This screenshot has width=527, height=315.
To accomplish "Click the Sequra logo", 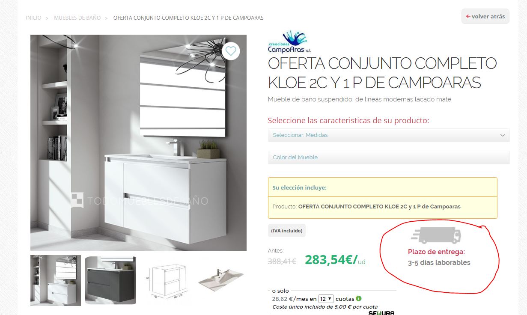I will coord(381,313).
